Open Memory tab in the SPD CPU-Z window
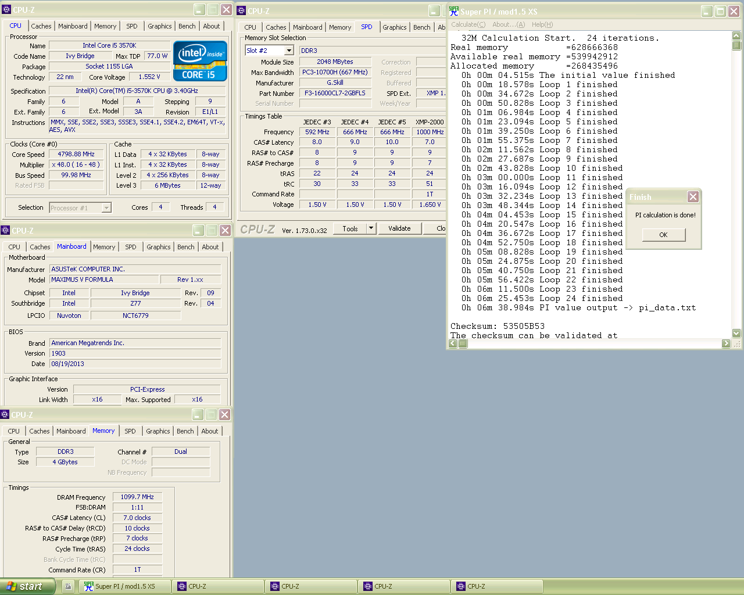 point(340,27)
